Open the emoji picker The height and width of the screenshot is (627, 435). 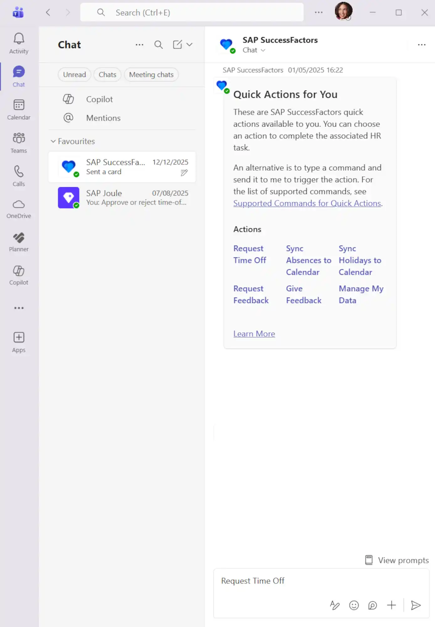pyautogui.click(x=354, y=605)
